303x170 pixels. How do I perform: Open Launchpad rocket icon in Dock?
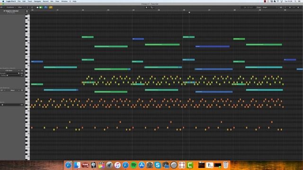click(109, 165)
